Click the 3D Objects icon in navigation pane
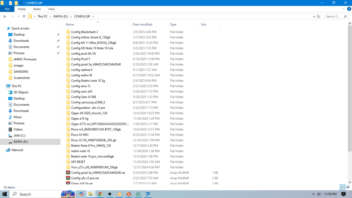The height and width of the screenshot is (198, 352). click(x=10, y=92)
